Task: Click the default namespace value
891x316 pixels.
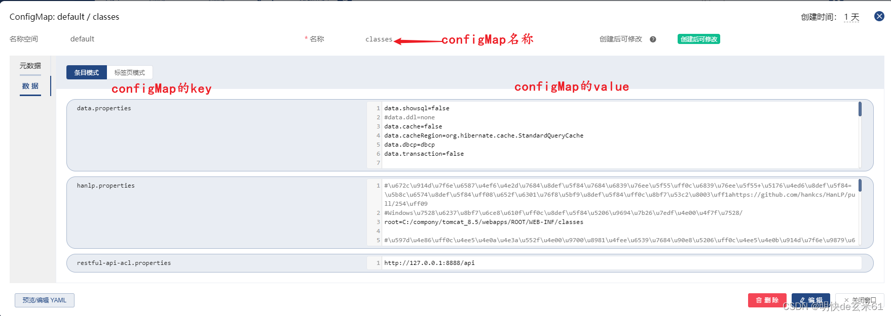Action: (82, 39)
